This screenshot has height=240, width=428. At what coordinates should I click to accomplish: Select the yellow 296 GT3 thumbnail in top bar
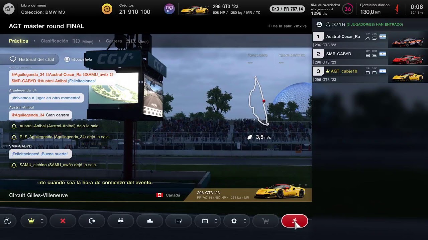[195, 10]
